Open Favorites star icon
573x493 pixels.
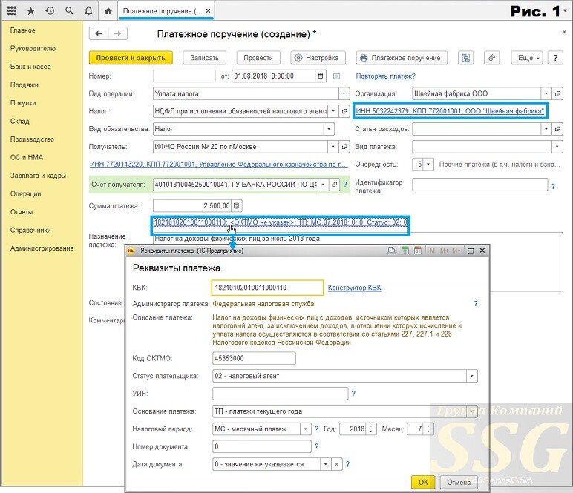[31, 11]
